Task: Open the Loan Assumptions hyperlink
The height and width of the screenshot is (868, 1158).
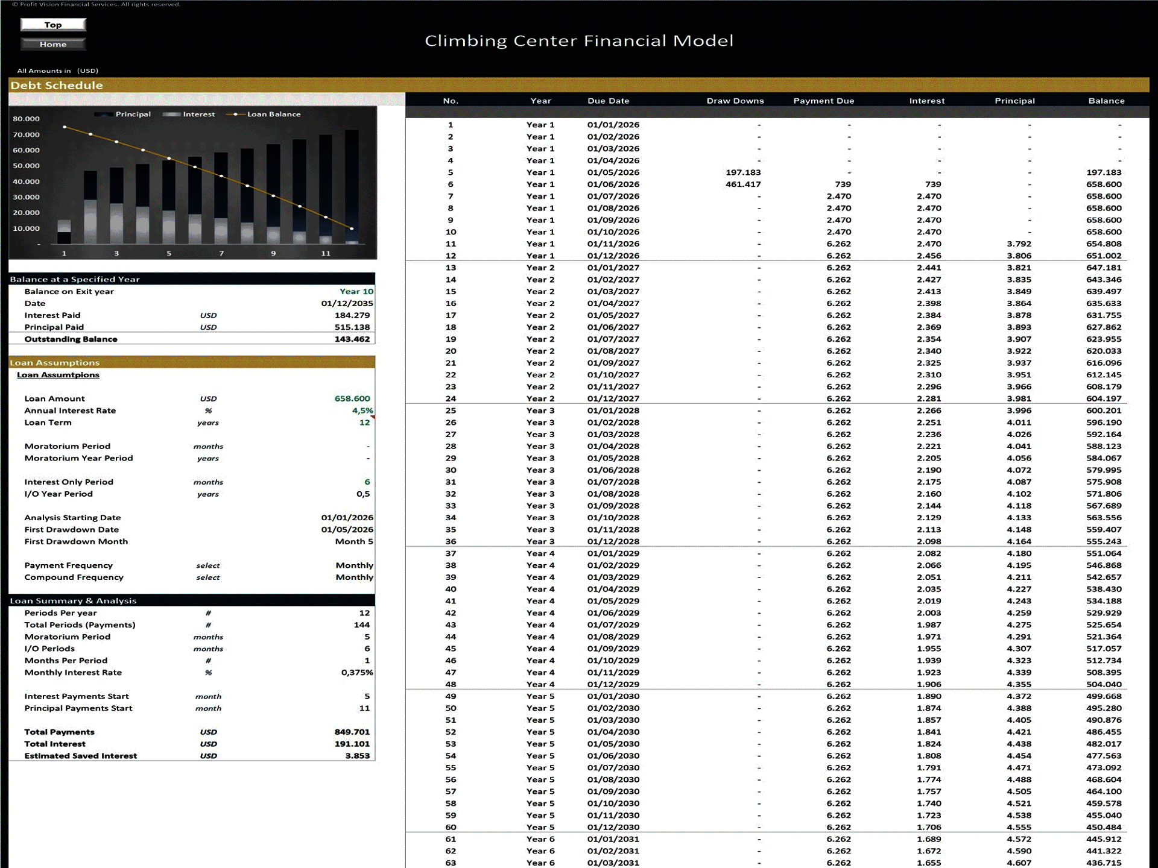Action: click(58, 374)
